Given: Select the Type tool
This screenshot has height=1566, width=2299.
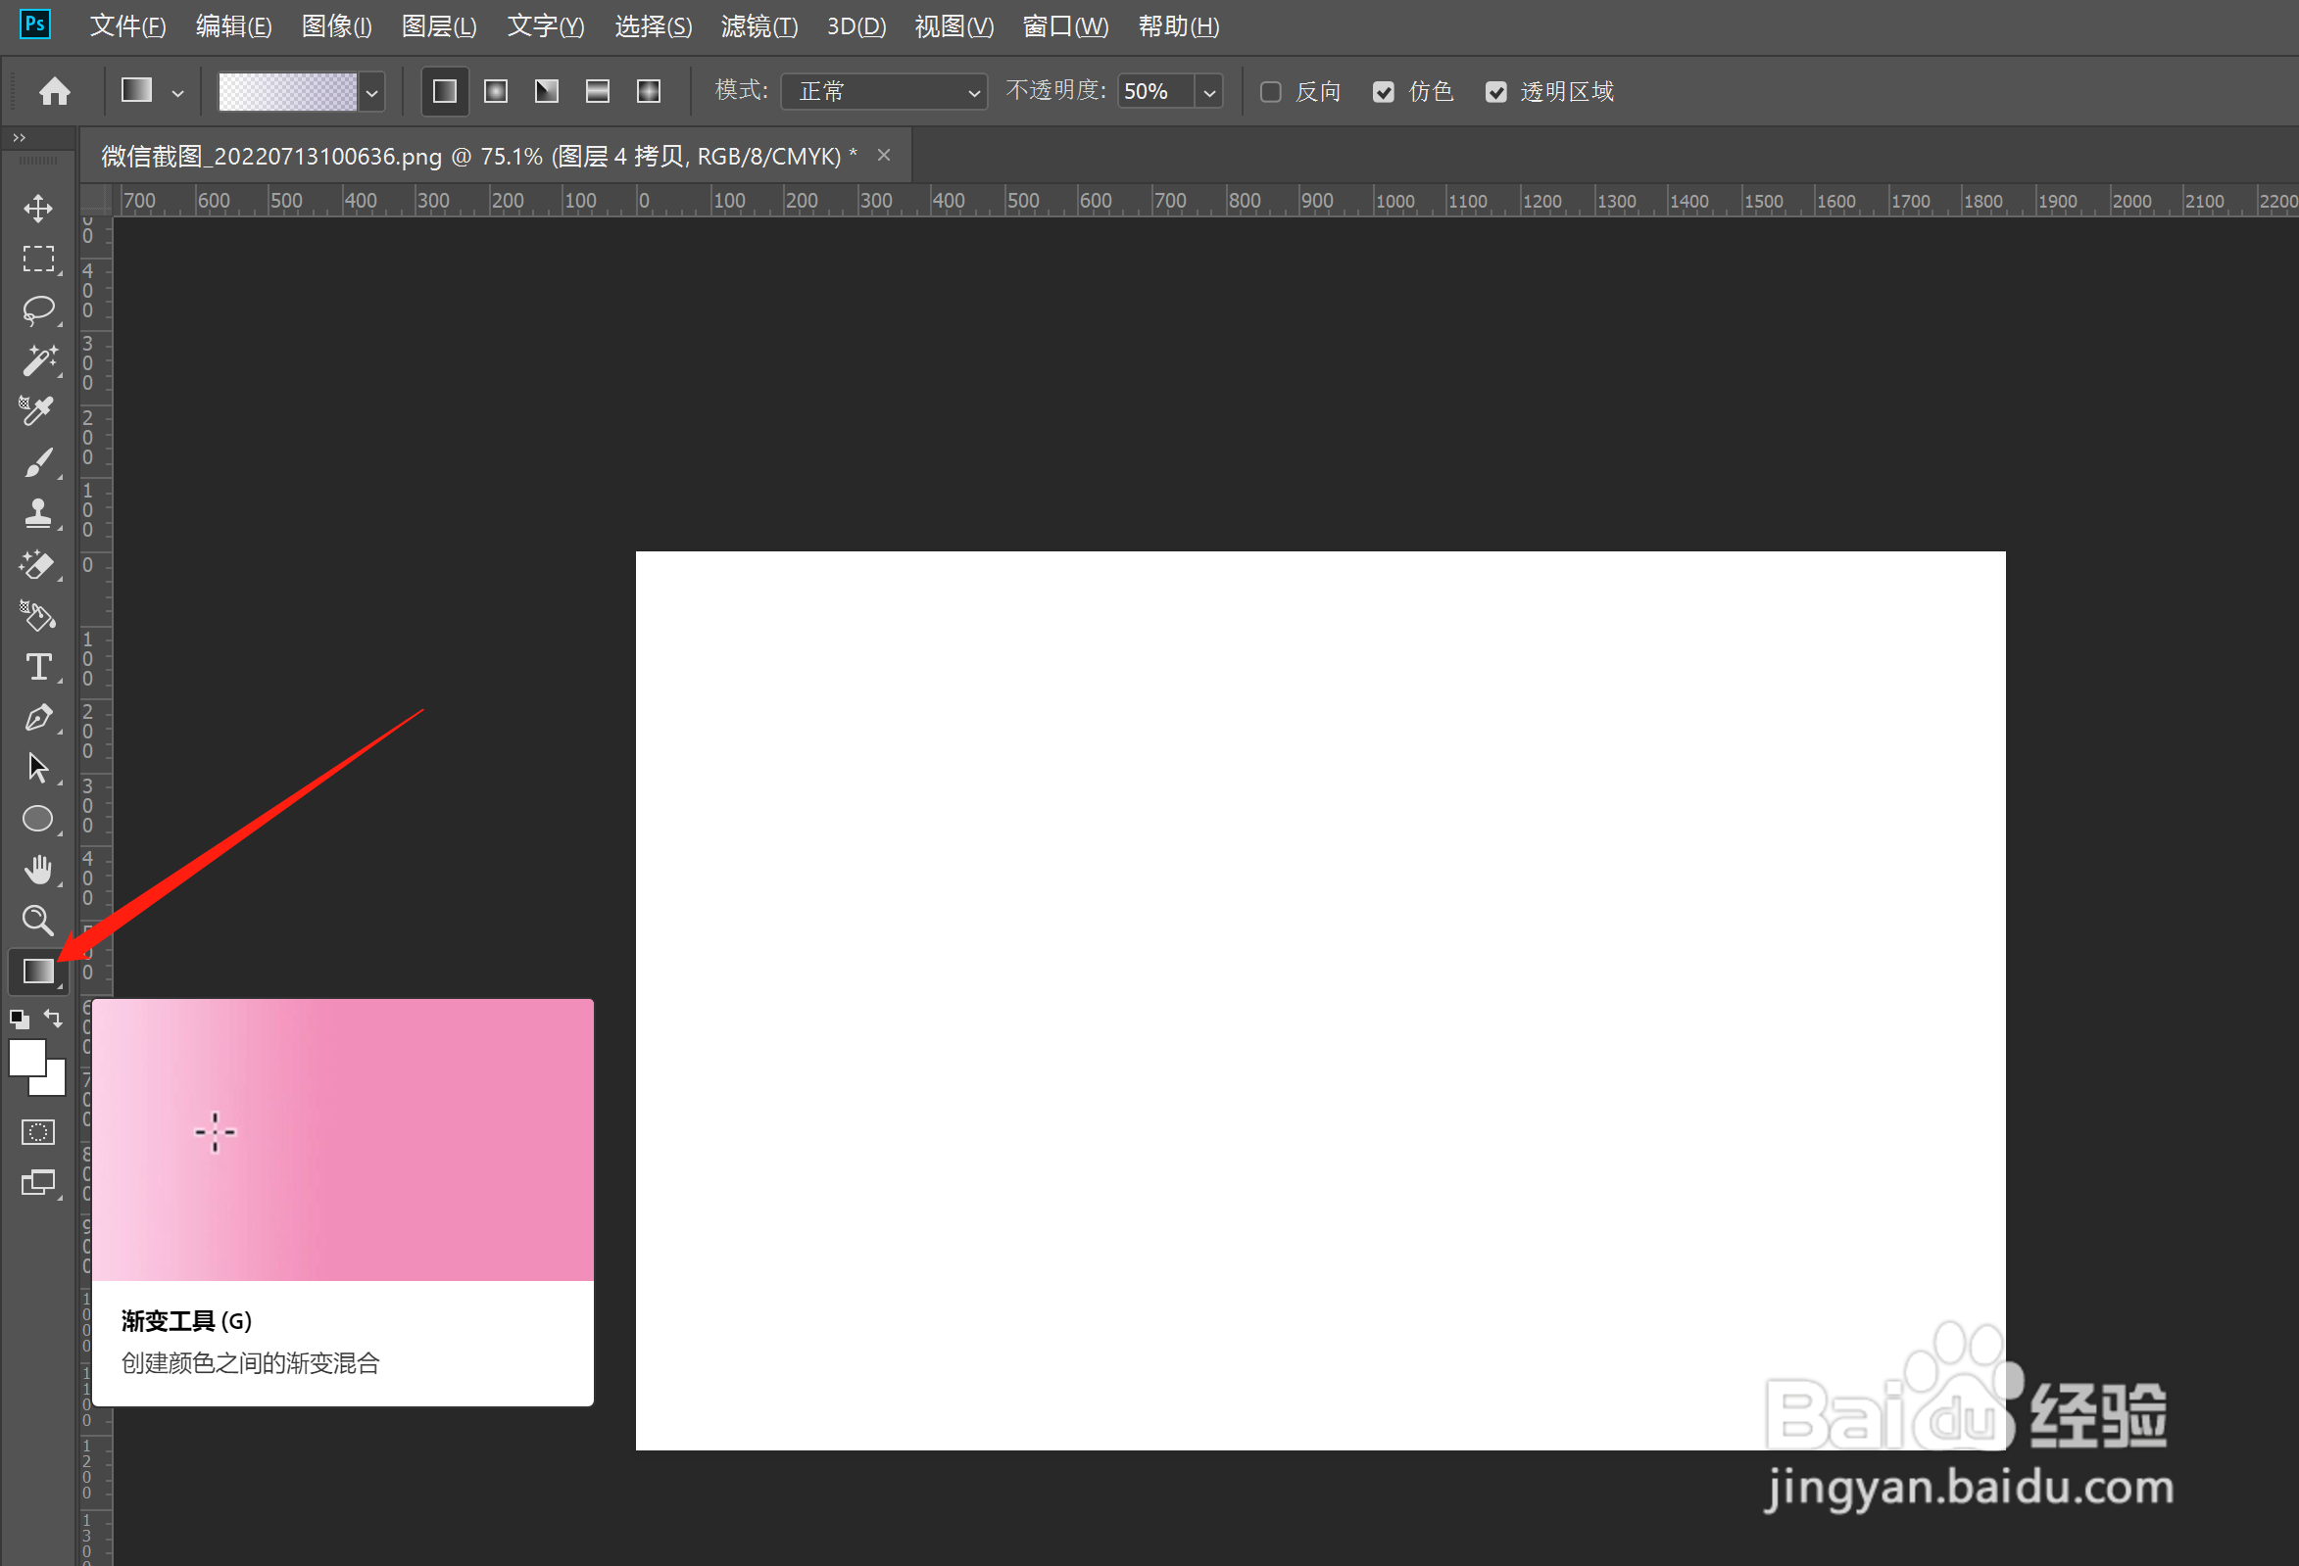Looking at the screenshot, I should tap(37, 667).
